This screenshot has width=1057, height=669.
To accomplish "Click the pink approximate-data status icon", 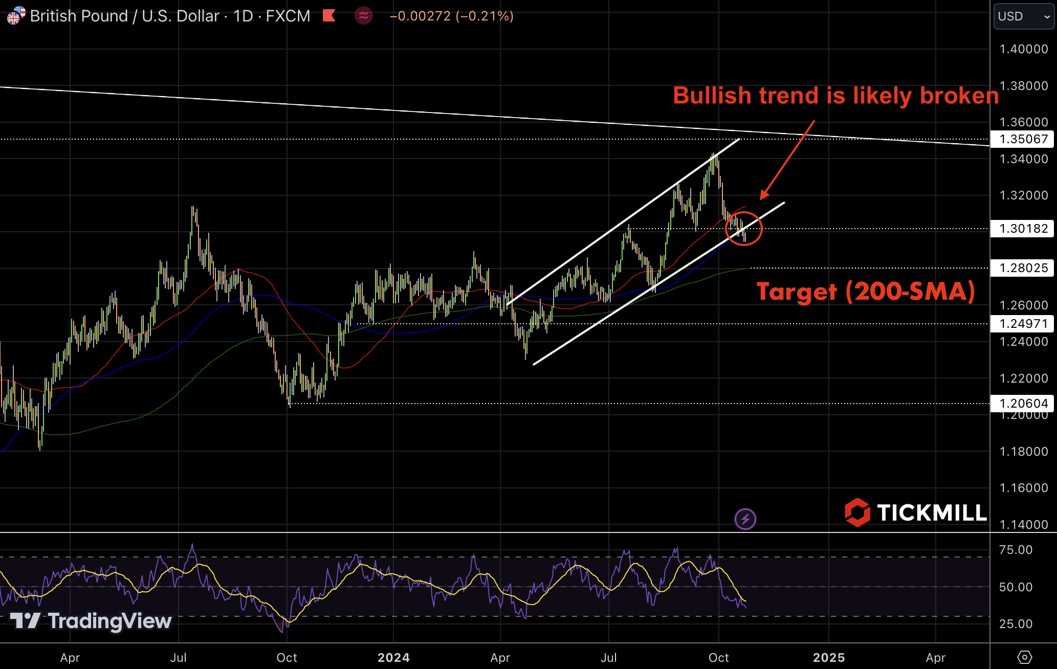I will 363,16.
